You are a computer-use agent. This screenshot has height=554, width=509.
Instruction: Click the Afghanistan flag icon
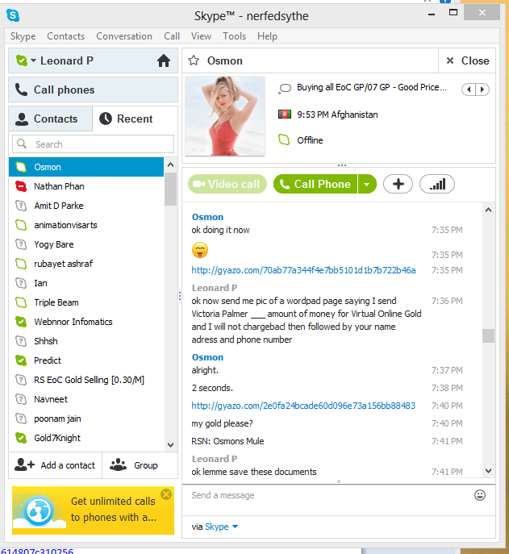[x=285, y=115]
